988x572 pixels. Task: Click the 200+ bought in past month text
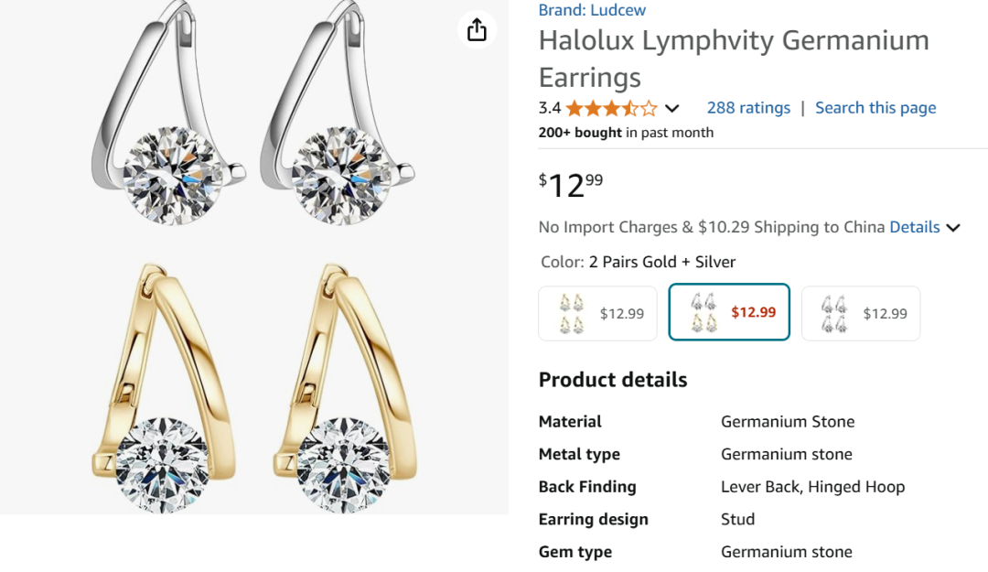(x=626, y=133)
